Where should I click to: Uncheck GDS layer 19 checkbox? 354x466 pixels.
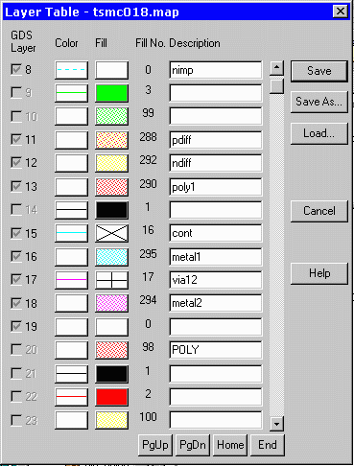click(16, 326)
